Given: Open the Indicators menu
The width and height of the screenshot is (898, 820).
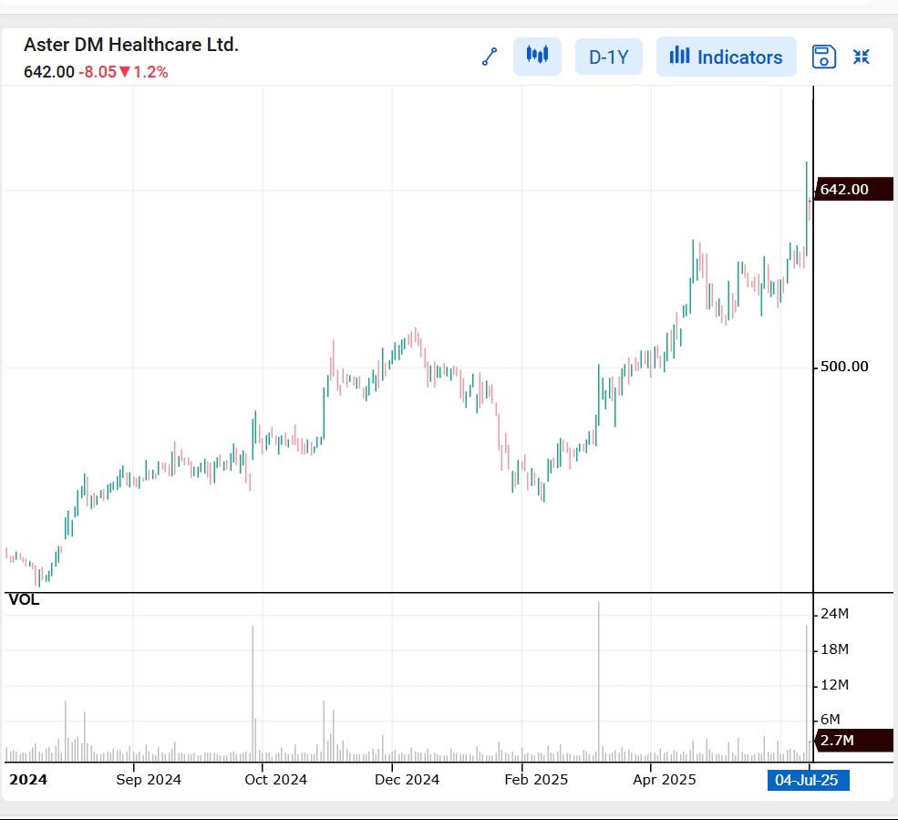Looking at the screenshot, I should (x=727, y=57).
